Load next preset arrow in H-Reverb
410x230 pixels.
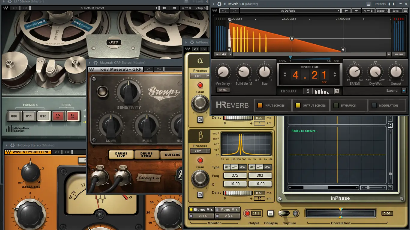[356, 10]
